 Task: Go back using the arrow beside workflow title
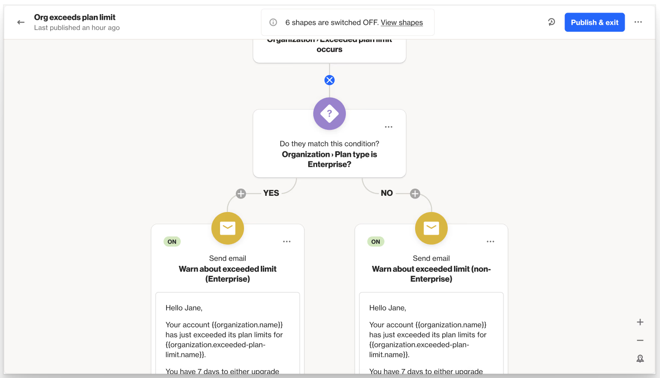point(21,22)
